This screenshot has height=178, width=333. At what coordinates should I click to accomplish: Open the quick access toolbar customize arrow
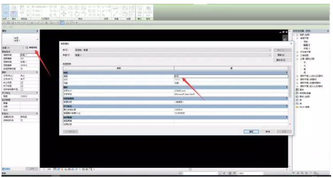[76, 22]
